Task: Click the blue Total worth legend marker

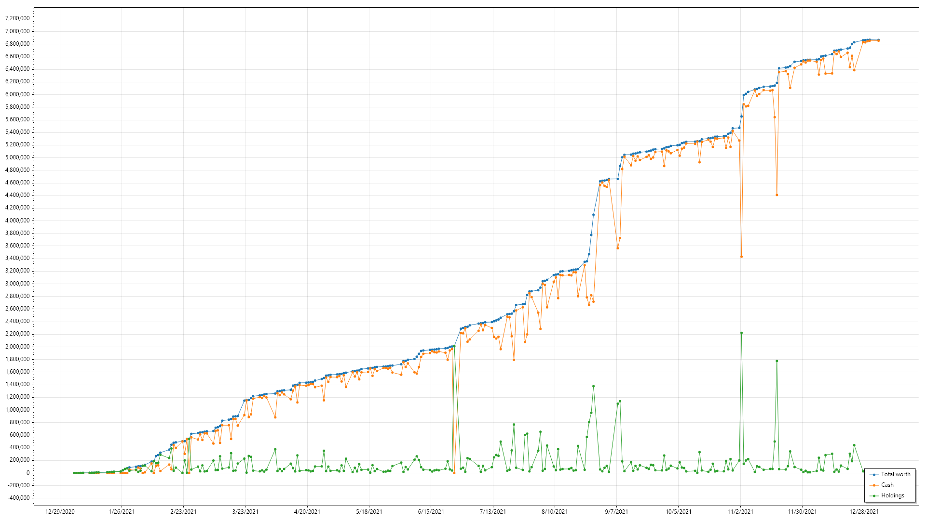Action: click(x=874, y=474)
